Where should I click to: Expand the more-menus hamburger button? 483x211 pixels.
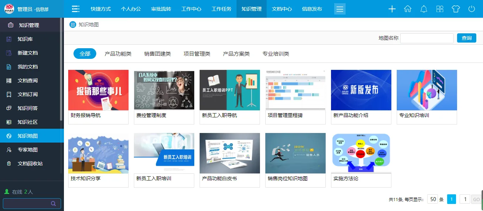340,9
